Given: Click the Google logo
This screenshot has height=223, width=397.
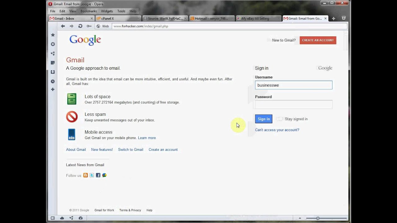Looking at the screenshot, I should coord(85,40).
